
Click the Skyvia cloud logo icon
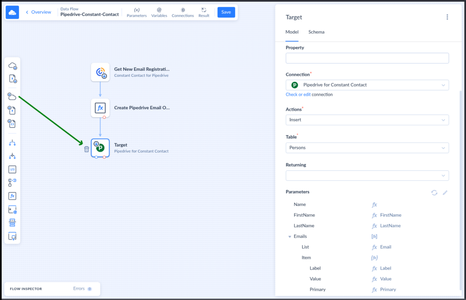(x=12, y=12)
